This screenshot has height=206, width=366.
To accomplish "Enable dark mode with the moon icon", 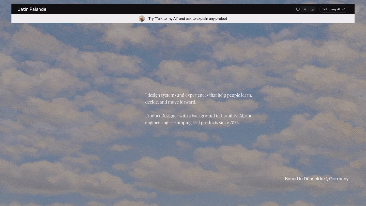I will 312,9.
